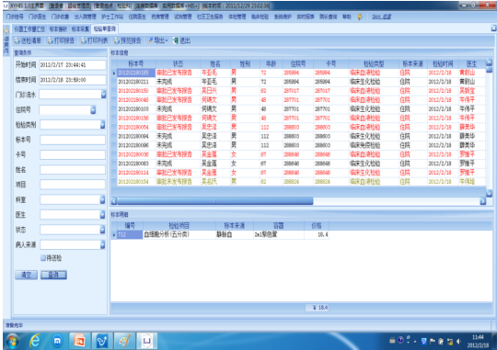Expand the 状态 dropdown in query panel
This screenshot has height=350, width=497.
[102, 230]
